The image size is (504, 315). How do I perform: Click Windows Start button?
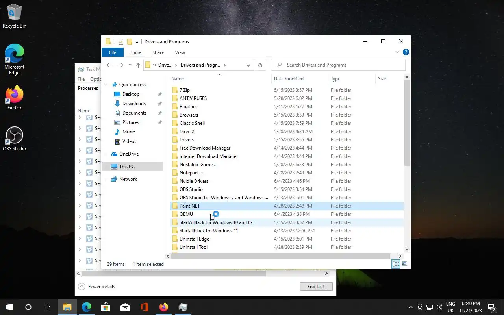coord(9,307)
